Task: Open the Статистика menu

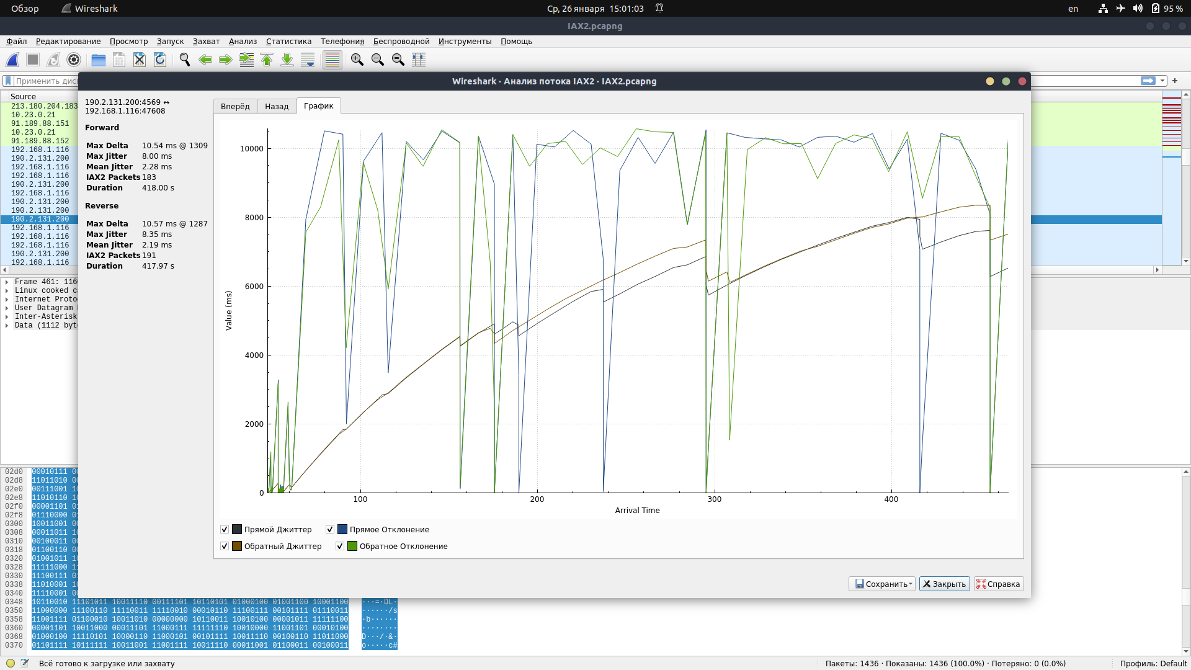Action: [x=288, y=42]
